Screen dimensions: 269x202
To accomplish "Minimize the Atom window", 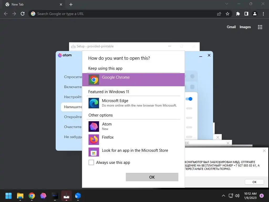I will (x=200, y=56).
